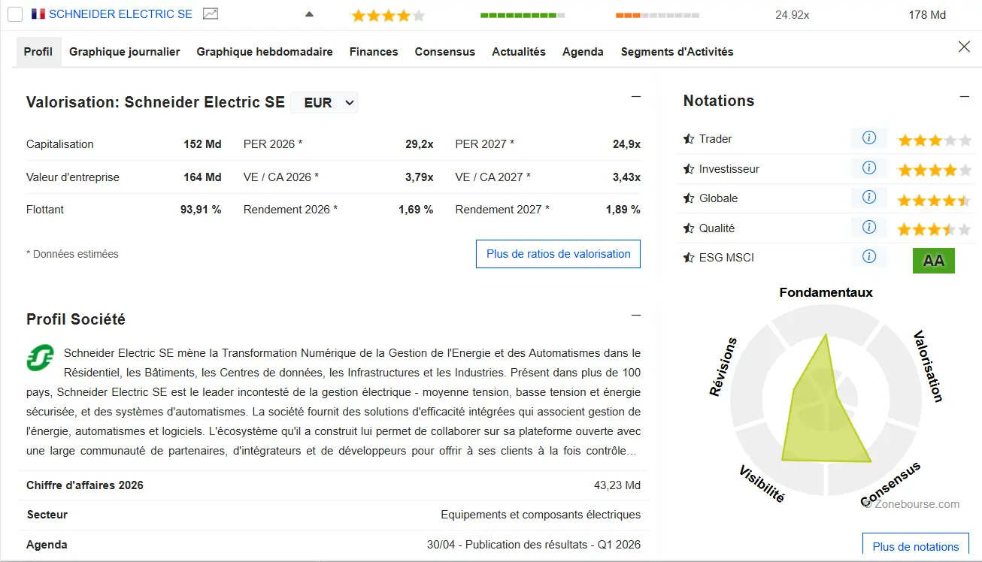This screenshot has height=562, width=982.
Task: Click the Globale star rating
Action: click(935, 200)
